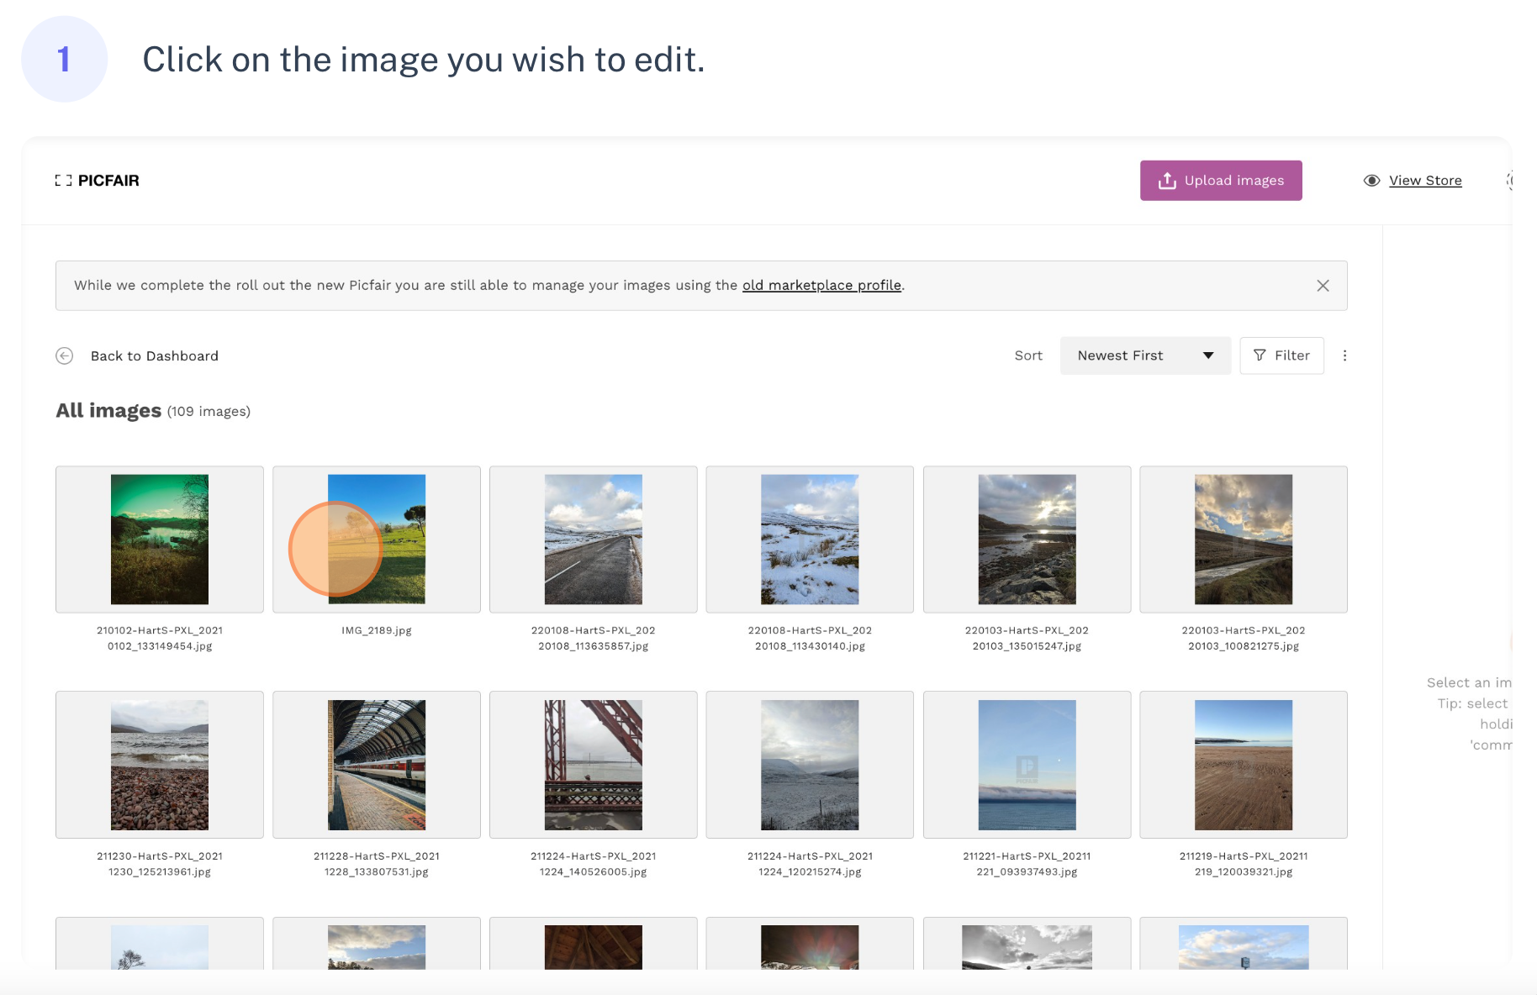
Task: Select the sandy beach photo 211219
Action: pyautogui.click(x=1243, y=765)
